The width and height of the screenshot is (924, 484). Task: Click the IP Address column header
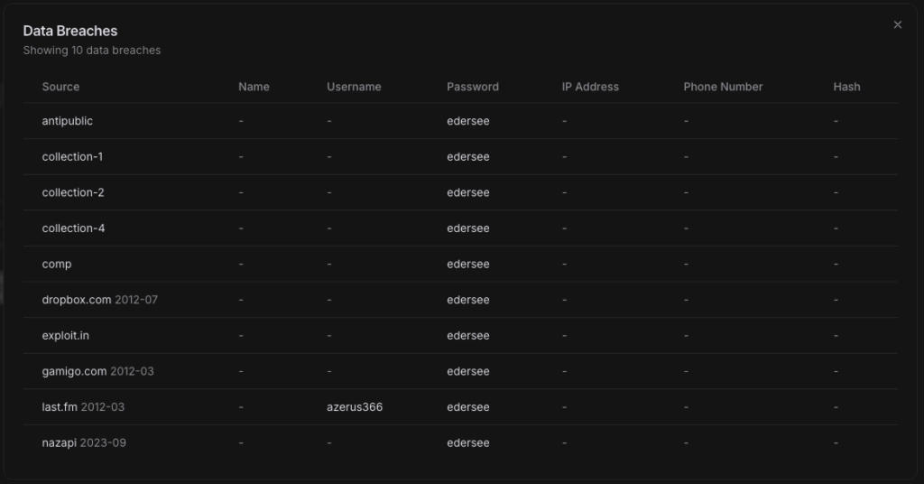coord(590,87)
